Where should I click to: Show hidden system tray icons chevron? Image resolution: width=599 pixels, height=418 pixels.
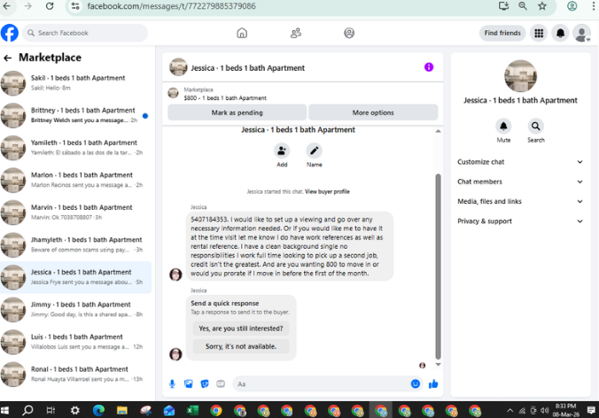point(510,411)
